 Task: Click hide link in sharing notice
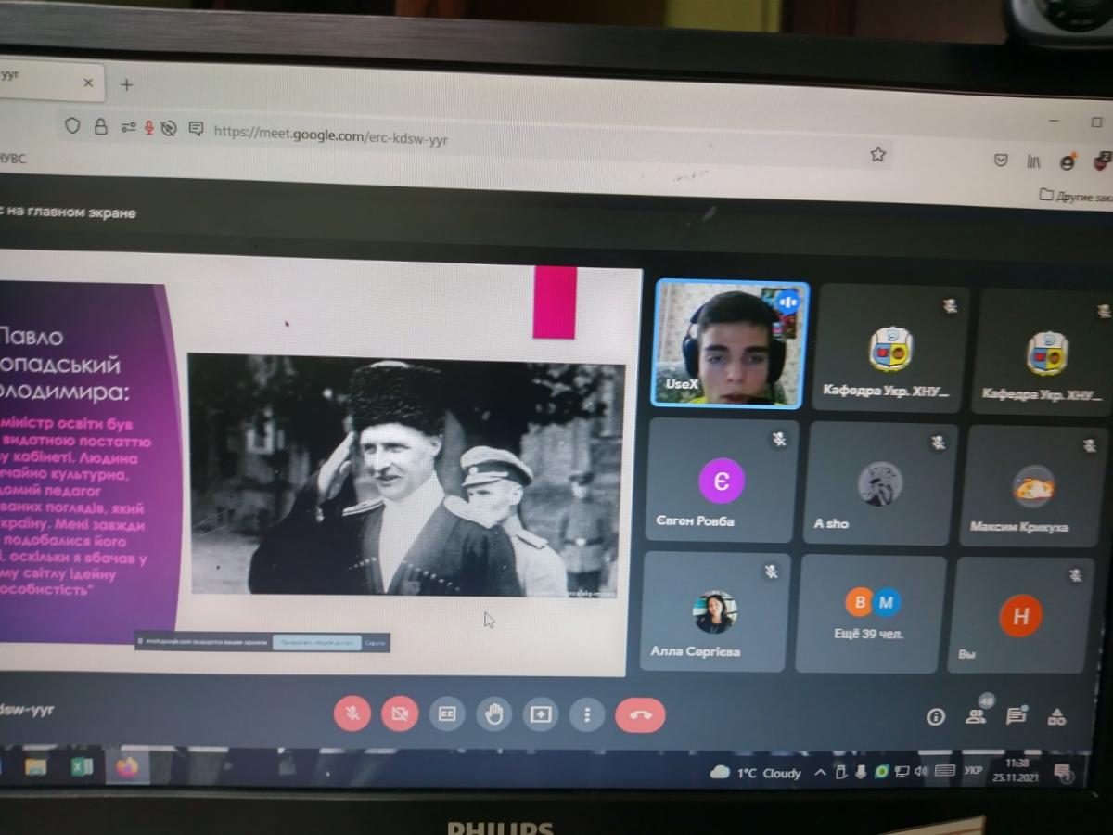coord(376,642)
